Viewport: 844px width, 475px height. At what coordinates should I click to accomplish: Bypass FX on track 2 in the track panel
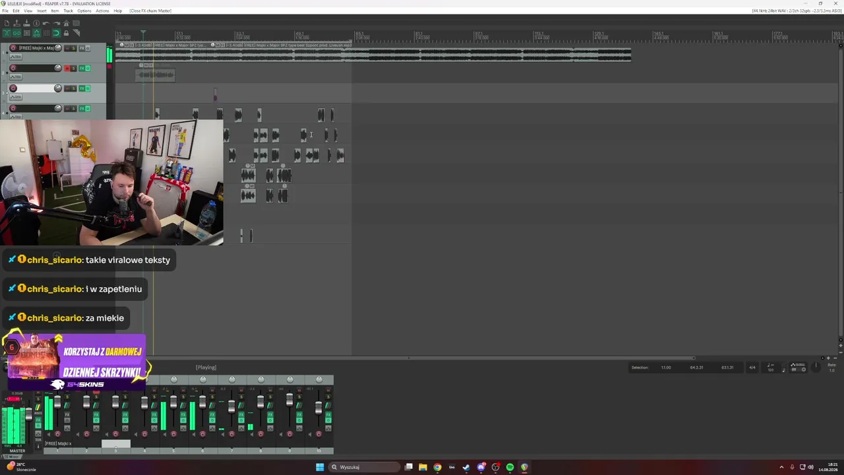(88, 68)
